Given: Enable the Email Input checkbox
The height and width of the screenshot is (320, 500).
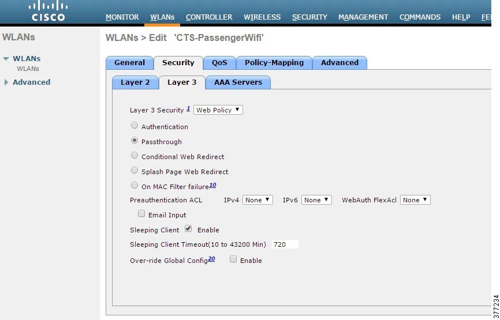Looking at the screenshot, I should click(141, 214).
